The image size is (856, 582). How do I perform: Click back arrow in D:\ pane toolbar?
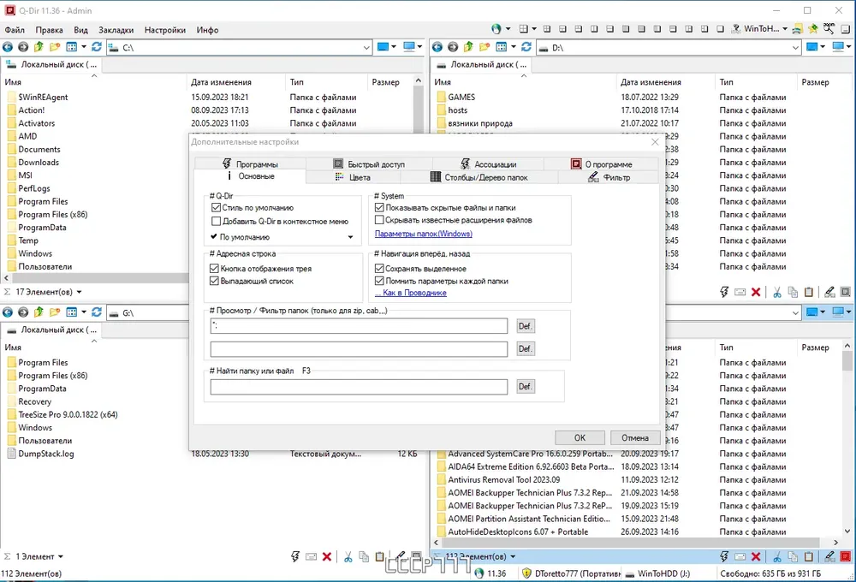[437, 47]
